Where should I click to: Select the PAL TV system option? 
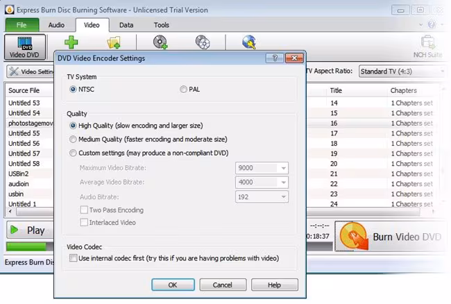pyautogui.click(x=190, y=90)
